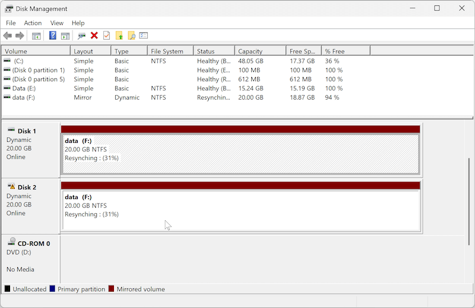Image resolution: width=475 pixels, height=308 pixels.
Task: Select the Disk 2 label panel
Action: 30,207
